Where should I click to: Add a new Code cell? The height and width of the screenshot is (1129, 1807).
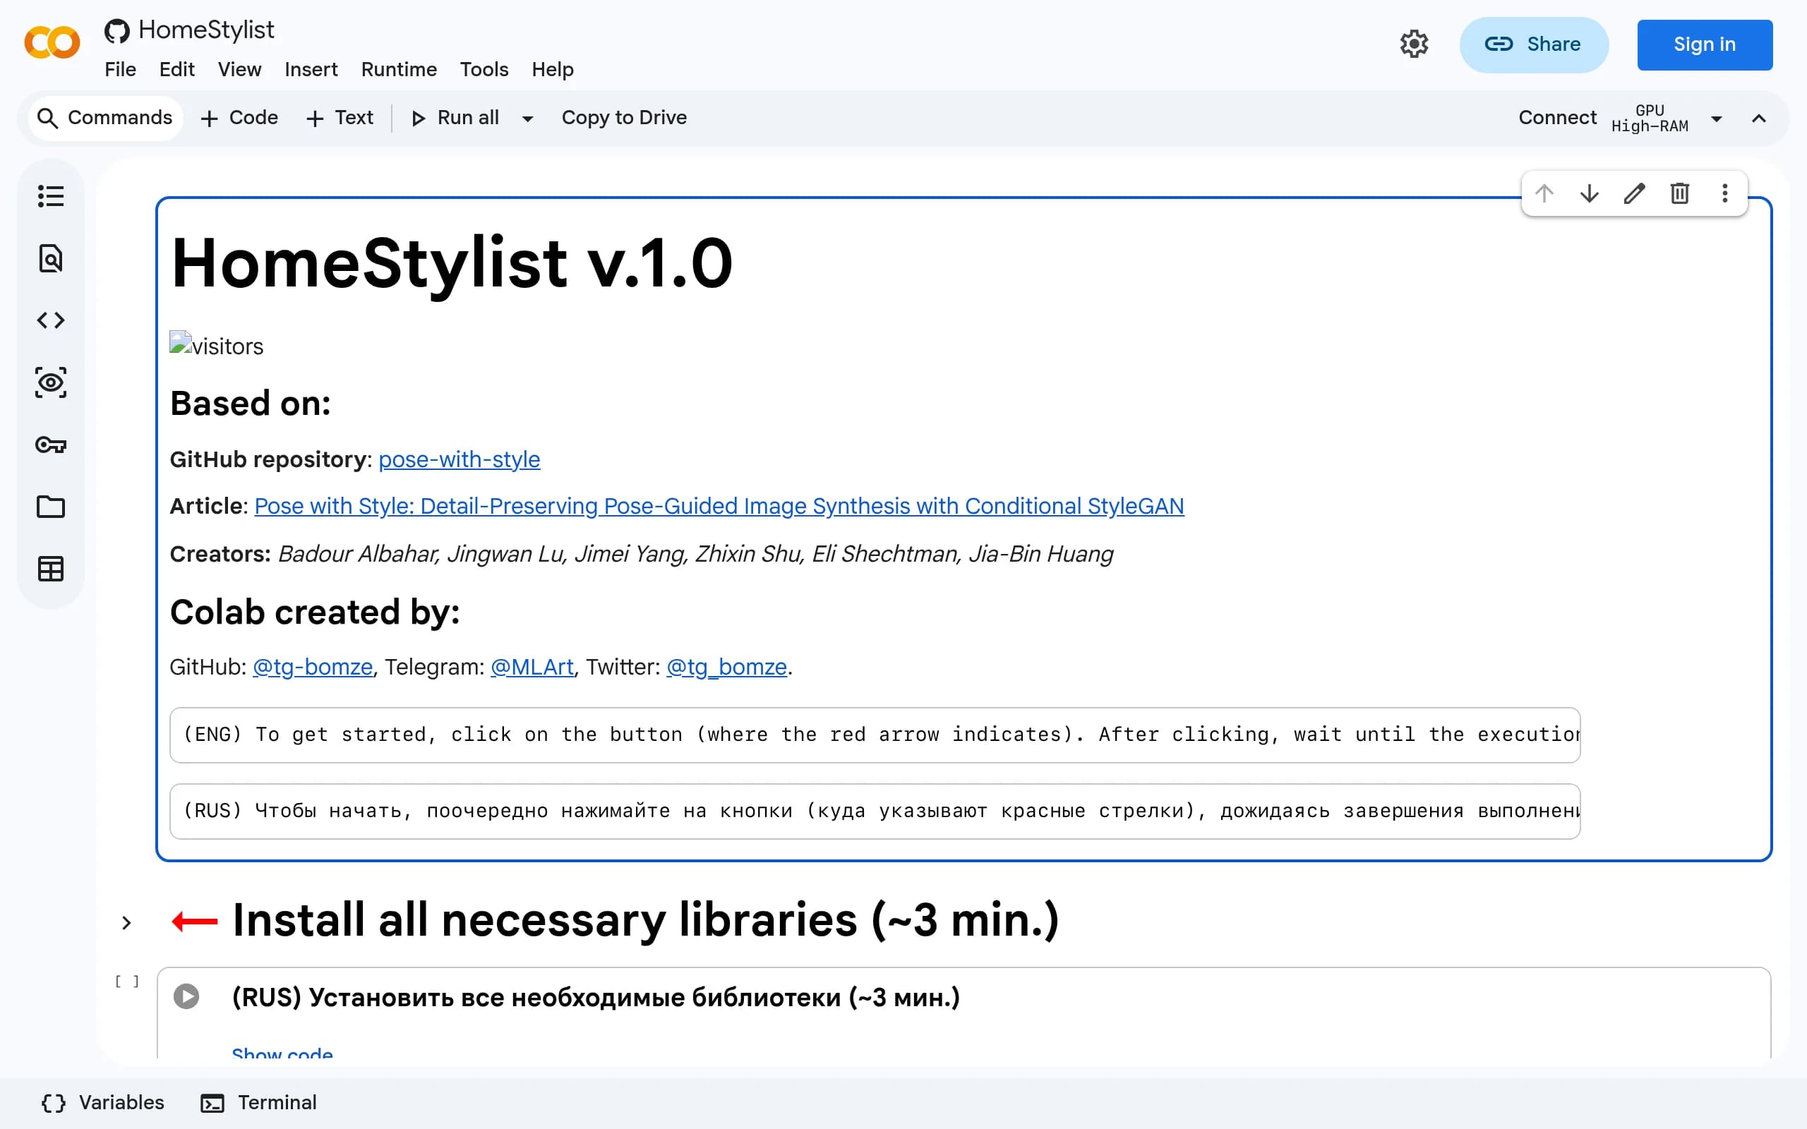240,118
